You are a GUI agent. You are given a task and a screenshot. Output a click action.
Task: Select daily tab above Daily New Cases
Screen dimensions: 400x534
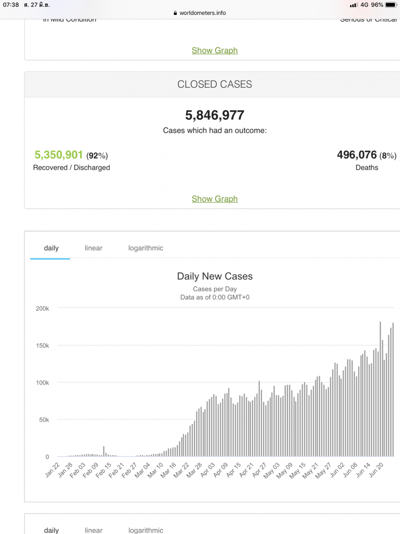(51, 248)
